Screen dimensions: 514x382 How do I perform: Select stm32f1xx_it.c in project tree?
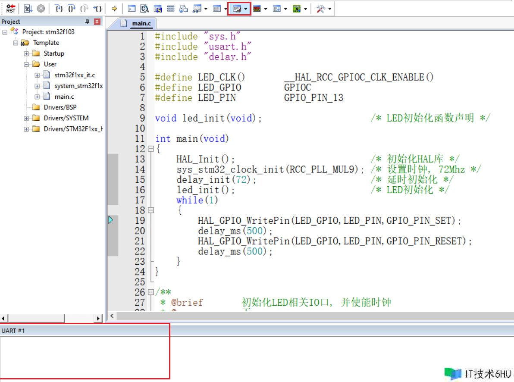[75, 75]
